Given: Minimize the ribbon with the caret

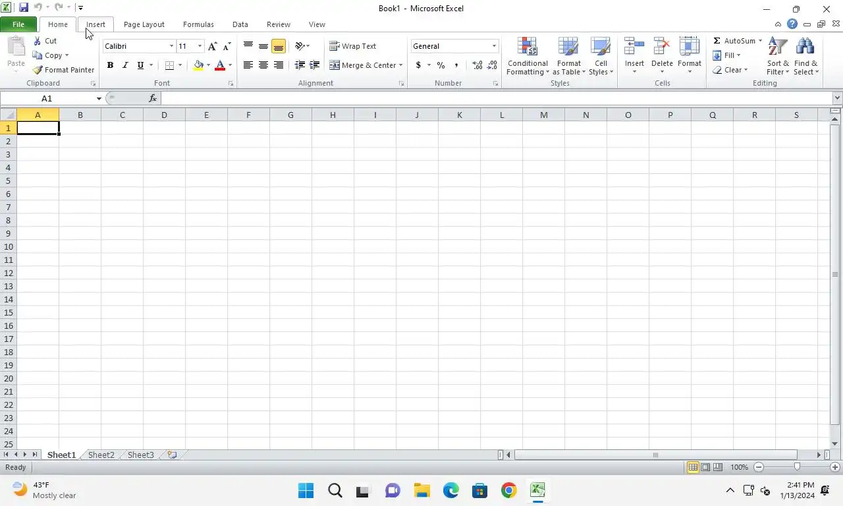Looking at the screenshot, I should tap(778, 24).
